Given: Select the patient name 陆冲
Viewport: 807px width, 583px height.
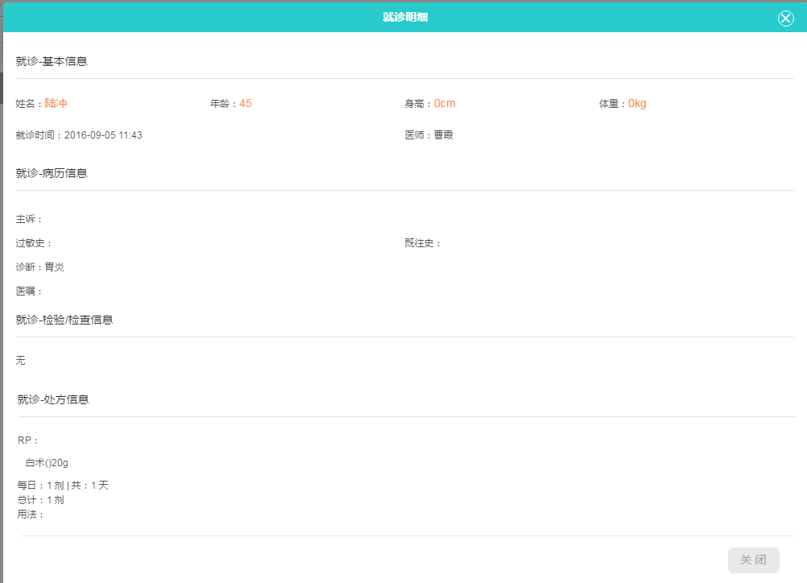Looking at the screenshot, I should [x=56, y=103].
